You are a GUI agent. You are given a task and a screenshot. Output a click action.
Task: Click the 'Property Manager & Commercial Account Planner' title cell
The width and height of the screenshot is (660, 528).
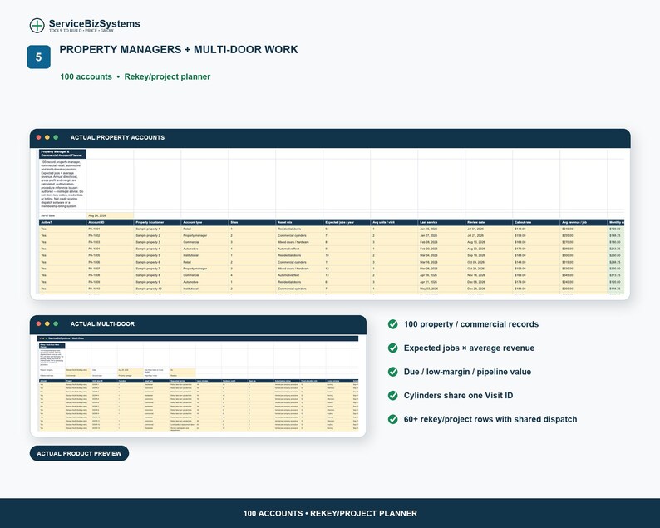coord(62,154)
